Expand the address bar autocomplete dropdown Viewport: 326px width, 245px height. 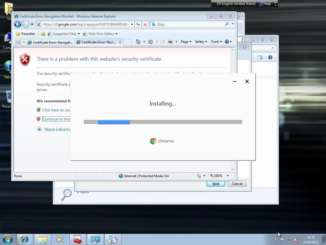coord(132,24)
